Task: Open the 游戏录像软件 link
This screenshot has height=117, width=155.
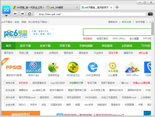Action: click(39, 83)
